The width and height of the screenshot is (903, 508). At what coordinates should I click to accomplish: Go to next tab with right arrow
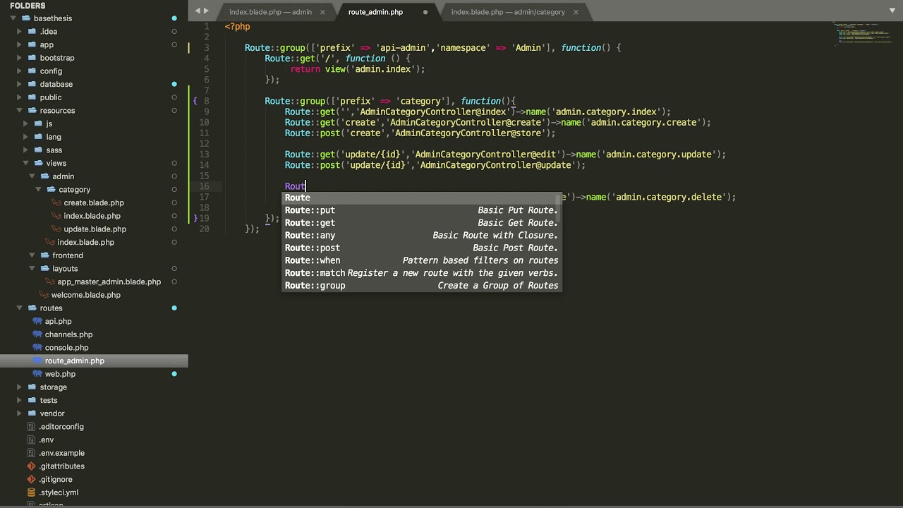[x=207, y=11]
